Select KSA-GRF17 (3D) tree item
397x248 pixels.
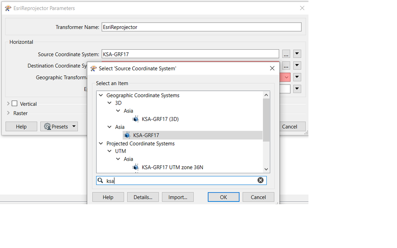160,119
